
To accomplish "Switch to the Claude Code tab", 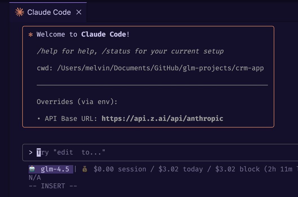I will click(48, 12).
